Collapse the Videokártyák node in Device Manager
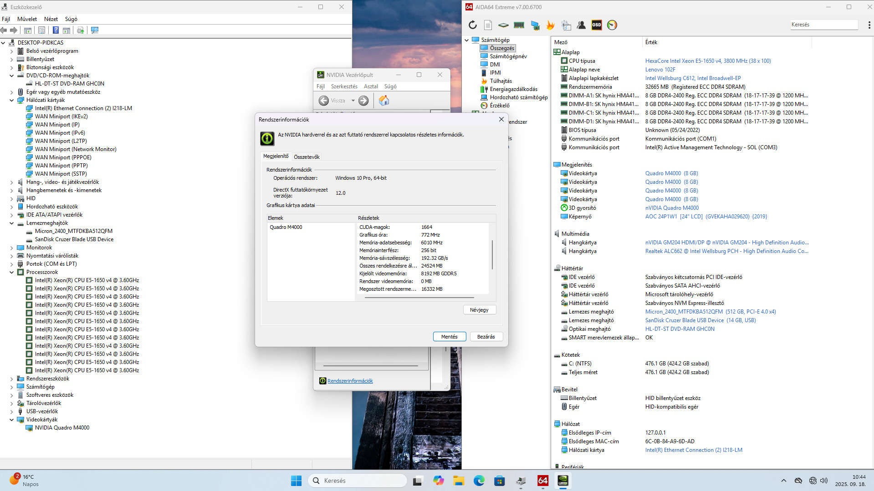This screenshot has height=491, width=874. pos(12,420)
